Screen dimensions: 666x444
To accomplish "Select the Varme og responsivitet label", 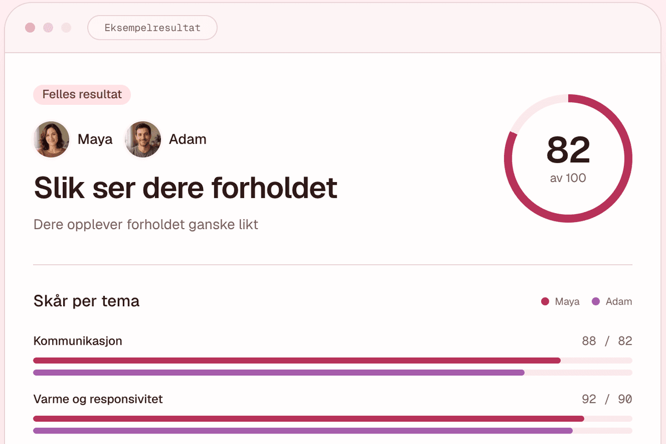I will [x=98, y=399].
